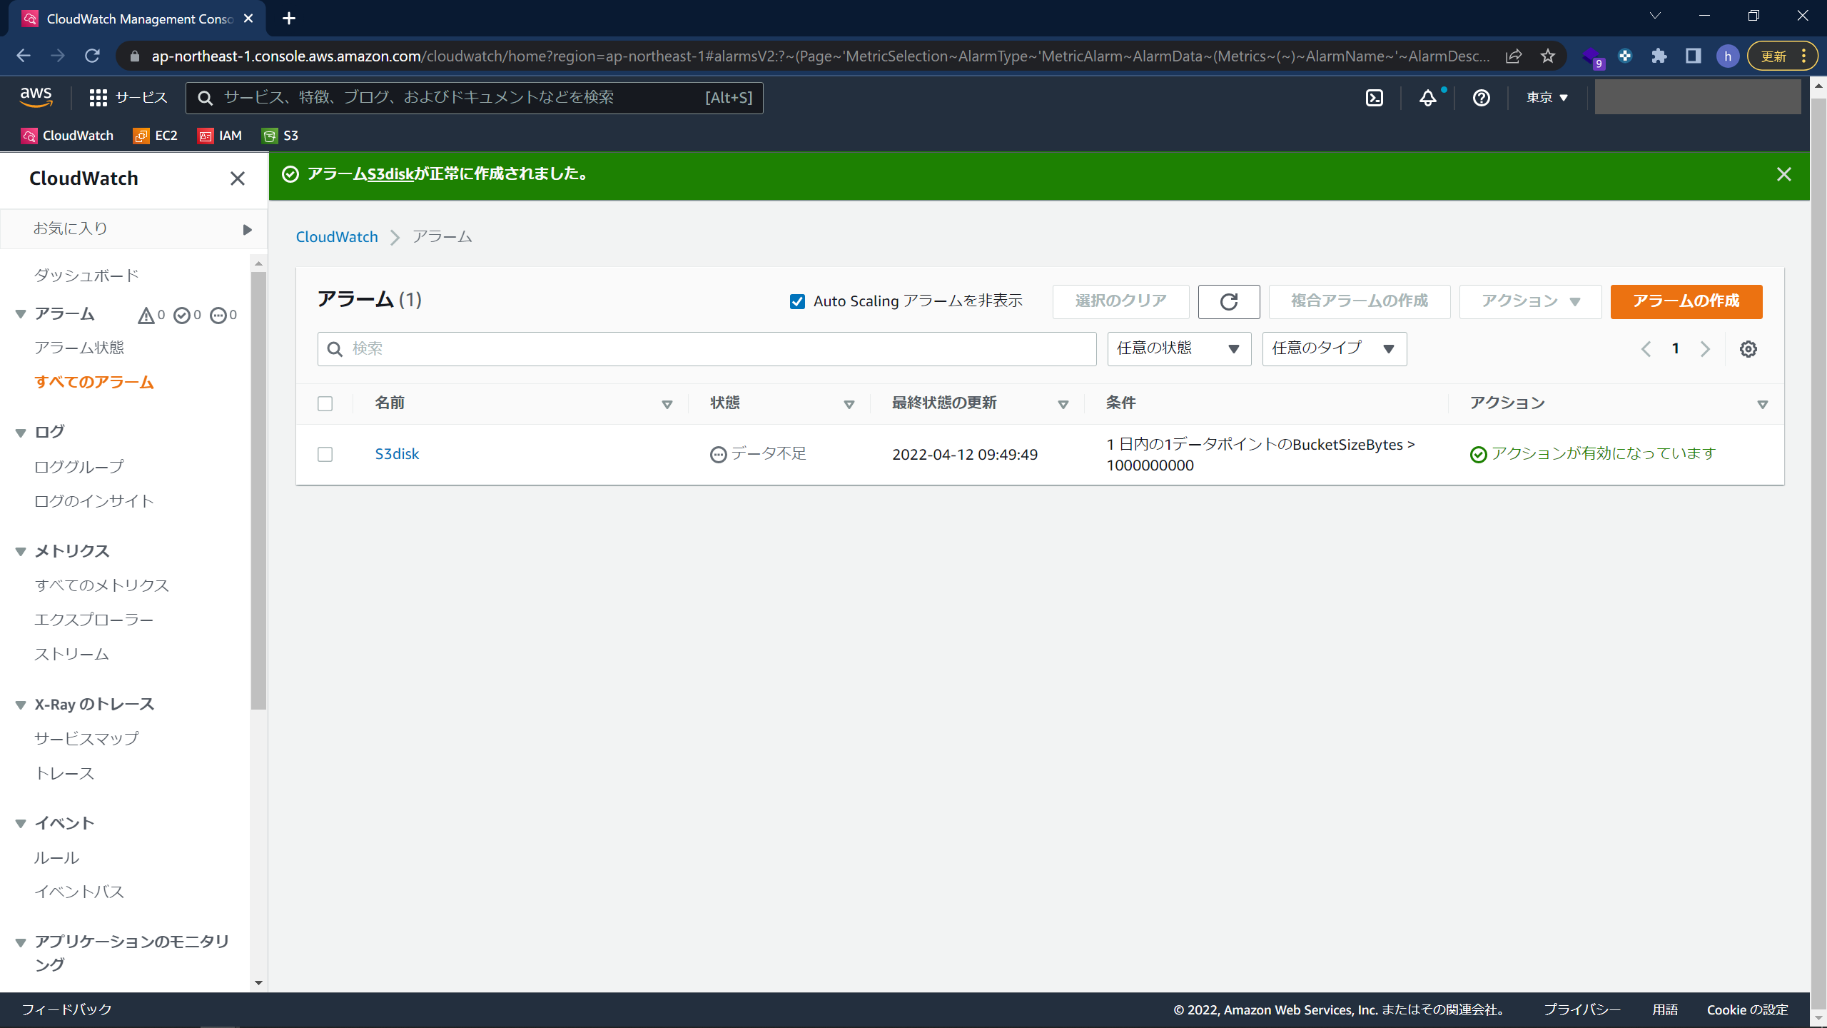Collapse the イベント sidebar section

coord(21,823)
